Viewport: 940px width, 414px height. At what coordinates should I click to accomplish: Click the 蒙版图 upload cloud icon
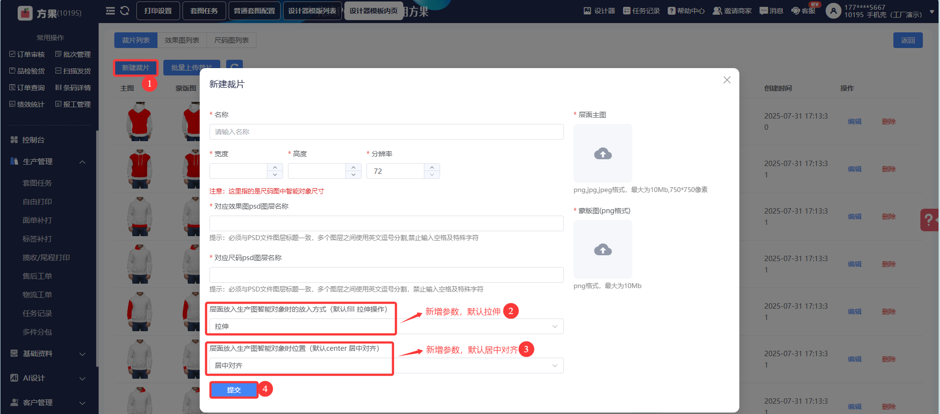click(603, 250)
